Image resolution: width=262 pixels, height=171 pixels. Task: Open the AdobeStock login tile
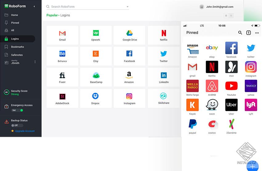click(62, 98)
